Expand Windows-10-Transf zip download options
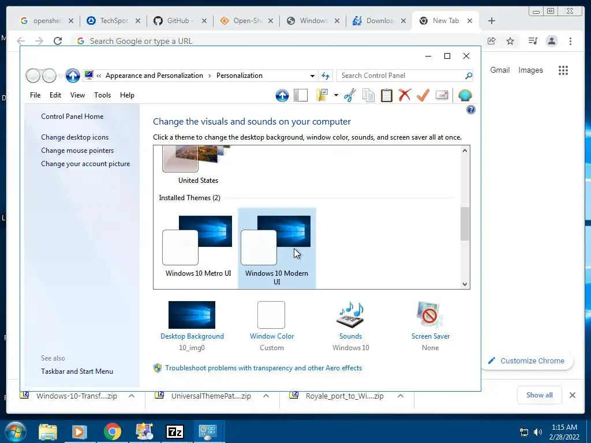This screenshot has width=591, height=443. 132,396
